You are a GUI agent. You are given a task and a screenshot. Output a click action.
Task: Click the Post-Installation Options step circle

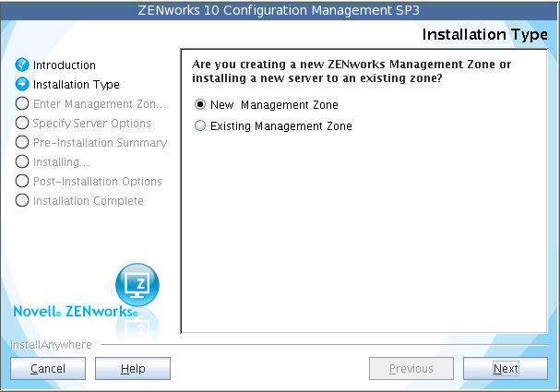pos(22,182)
